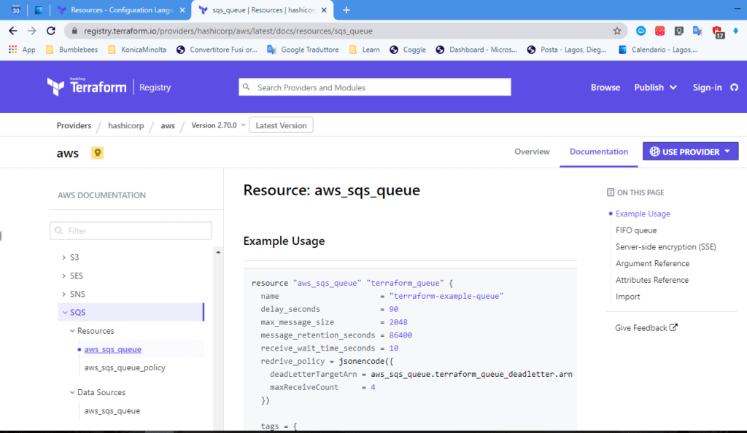Viewport: 747px width, 433px height.
Task: Click the Latest Version button
Action: click(281, 125)
